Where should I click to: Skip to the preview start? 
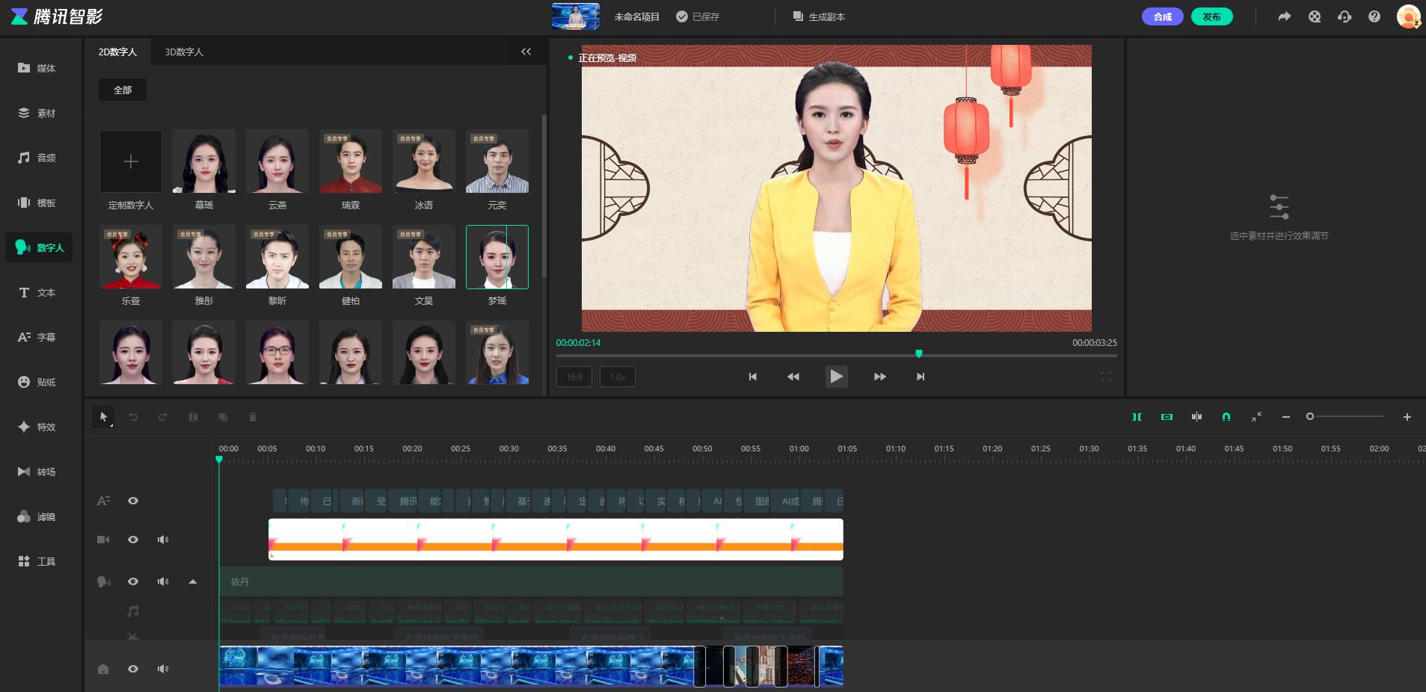click(x=753, y=377)
